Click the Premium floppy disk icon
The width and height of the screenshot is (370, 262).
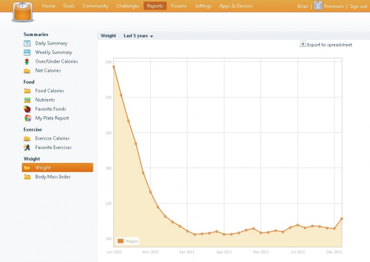318,6
